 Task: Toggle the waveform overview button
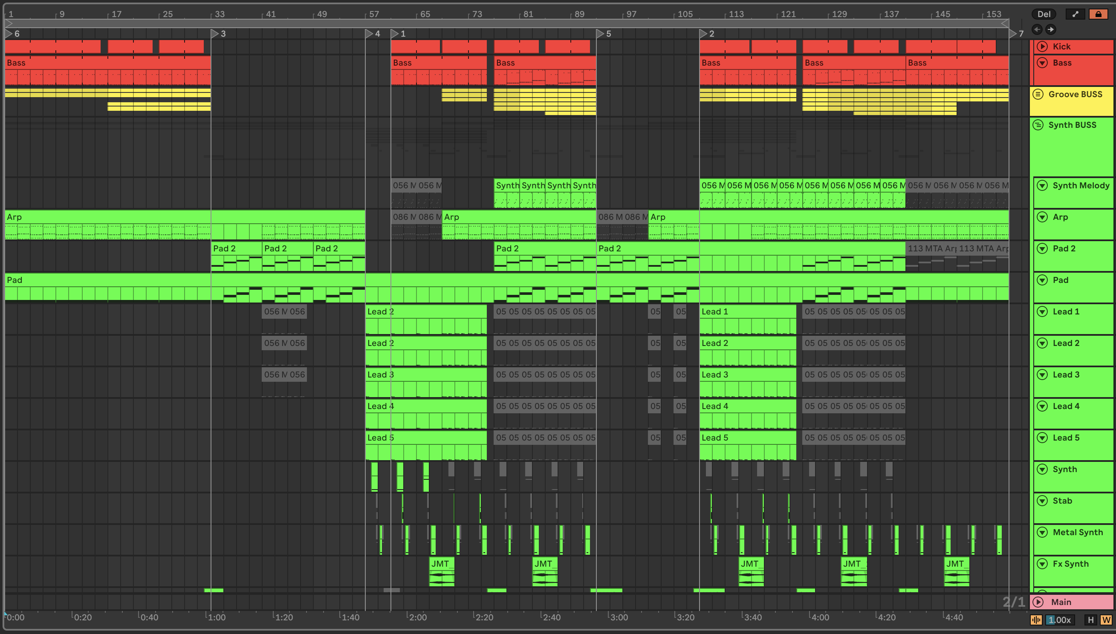click(1036, 620)
